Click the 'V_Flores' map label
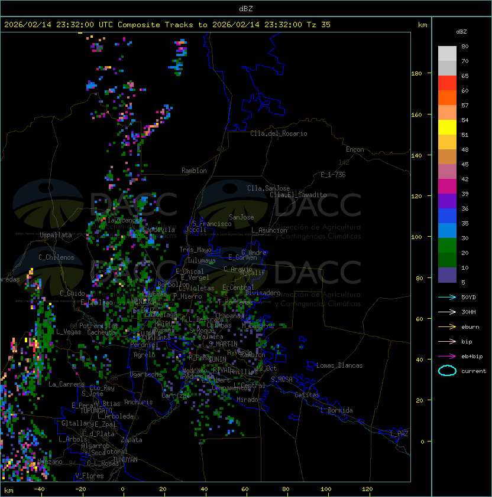This screenshot has height=497, width=492. point(89,476)
